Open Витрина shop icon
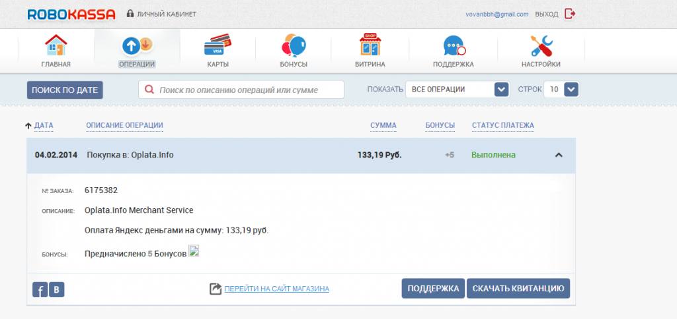The image size is (677, 319). click(x=370, y=45)
